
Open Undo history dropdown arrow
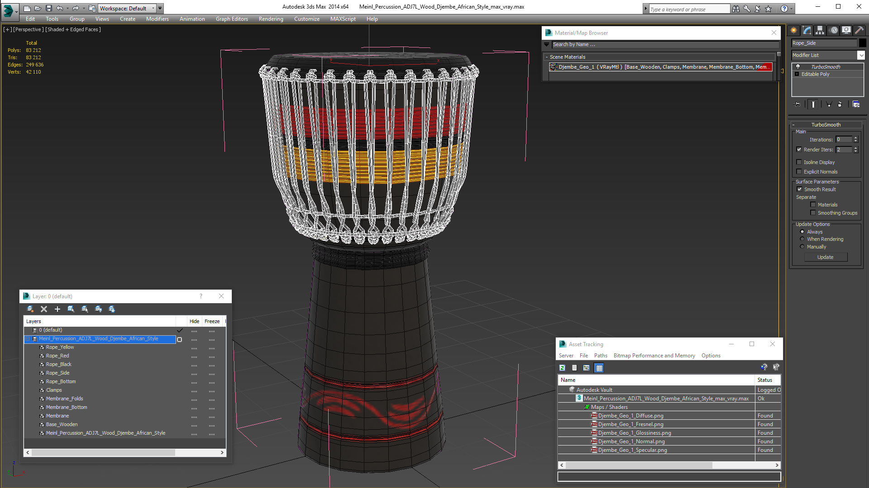[x=67, y=8]
